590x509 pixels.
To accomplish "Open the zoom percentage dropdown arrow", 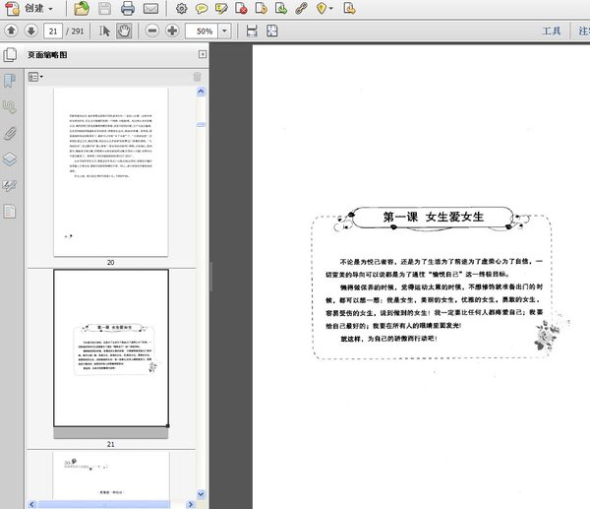I will 225,32.
